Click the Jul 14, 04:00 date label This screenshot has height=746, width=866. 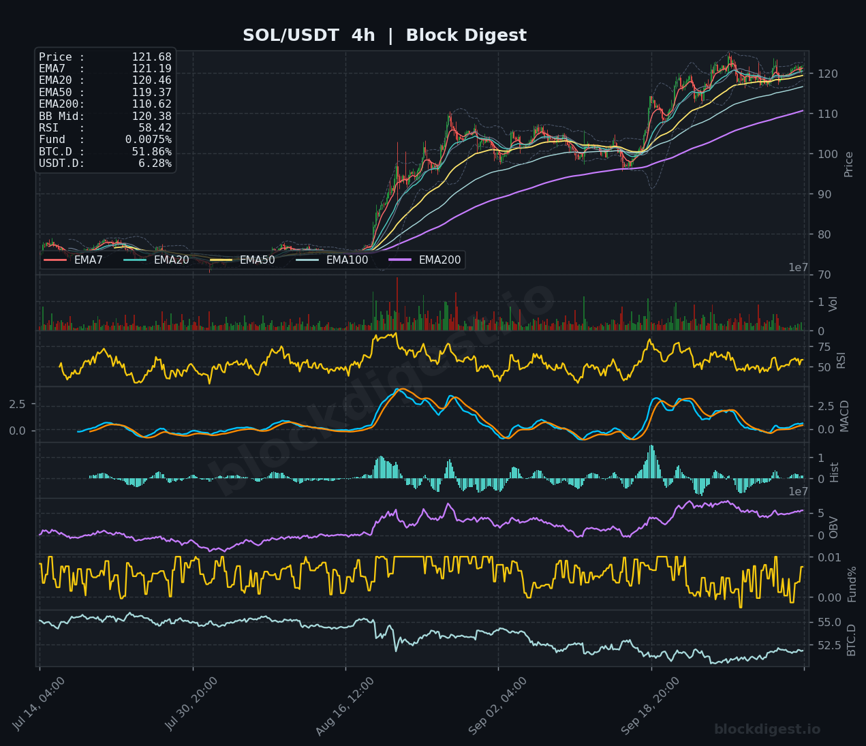39,704
